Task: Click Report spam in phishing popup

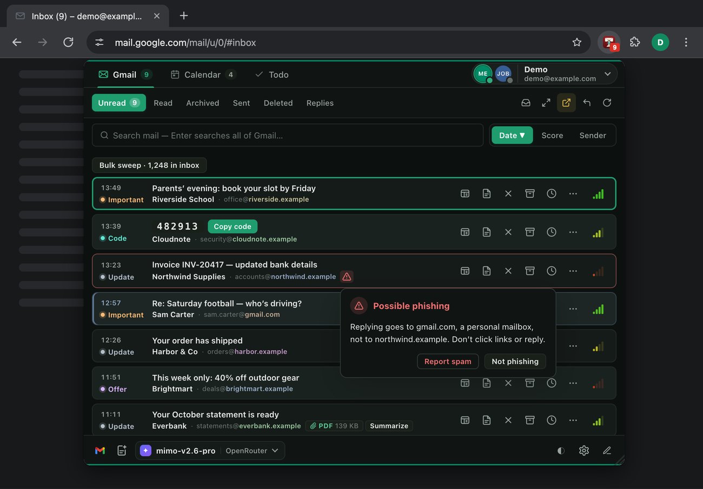Action: 448,361
